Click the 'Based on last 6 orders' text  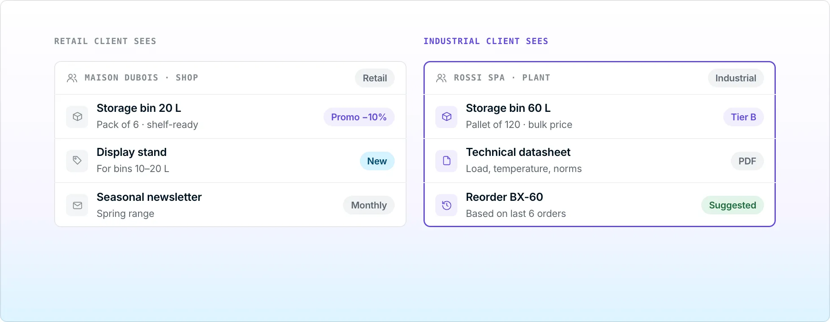516,214
